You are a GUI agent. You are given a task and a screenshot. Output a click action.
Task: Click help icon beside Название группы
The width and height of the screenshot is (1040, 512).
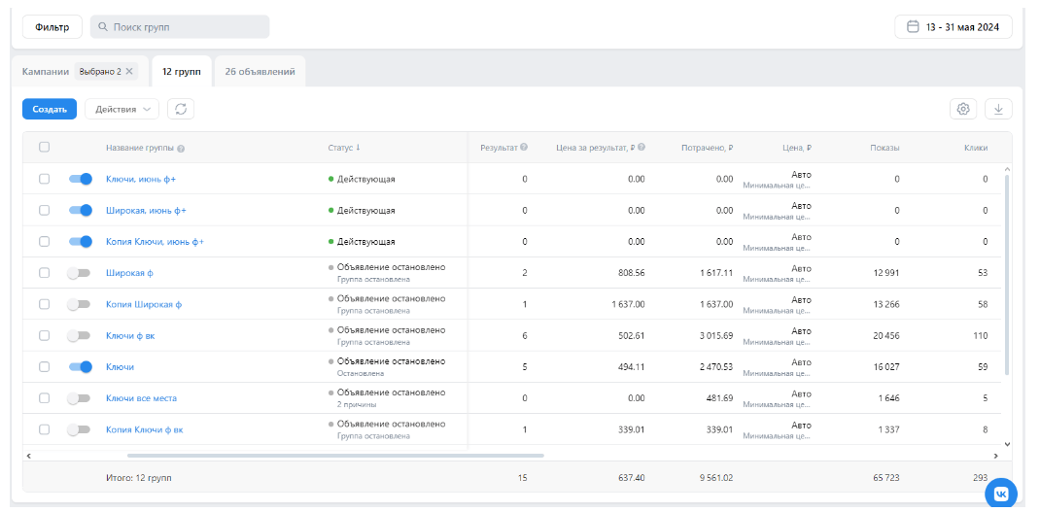(182, 149)
